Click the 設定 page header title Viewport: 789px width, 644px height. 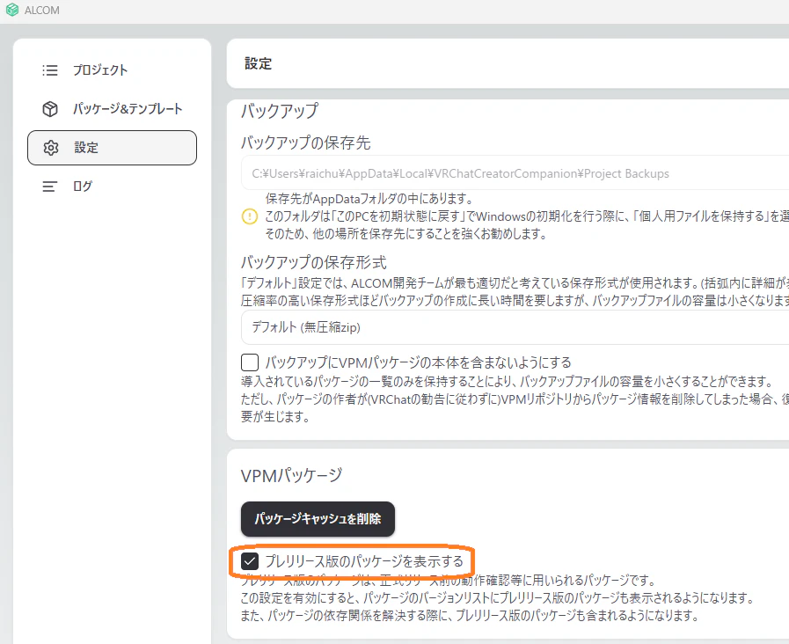click(258, 63)
